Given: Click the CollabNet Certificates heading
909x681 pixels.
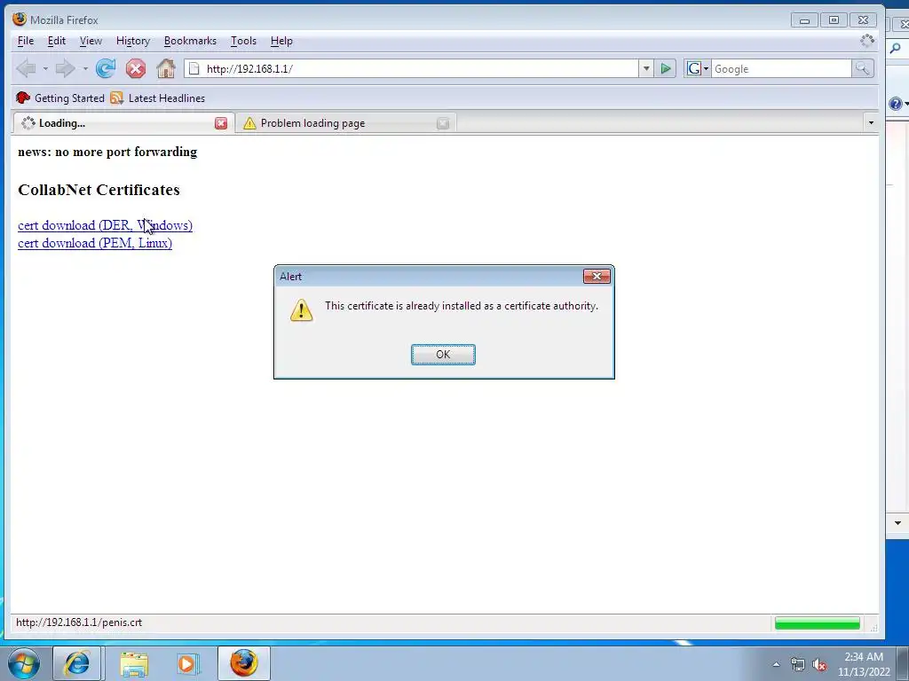Looking at the screenshot, I should [x=99, y=190].
